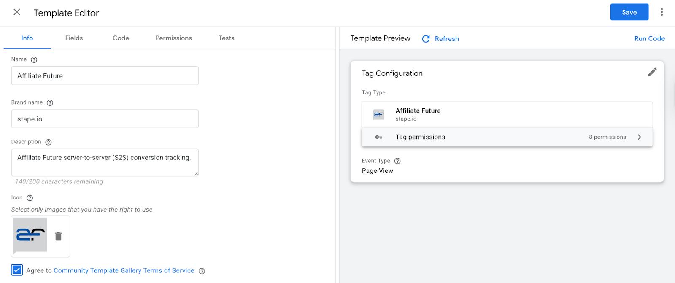Click the help icon next to Icon label
The image size is (675, 283).
click(30, 198)
